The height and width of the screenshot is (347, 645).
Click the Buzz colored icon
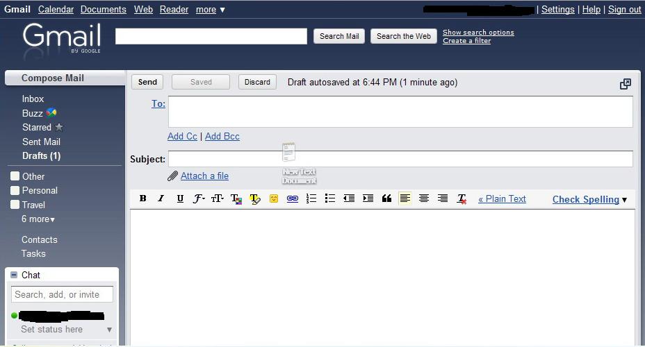coord(51,112)
